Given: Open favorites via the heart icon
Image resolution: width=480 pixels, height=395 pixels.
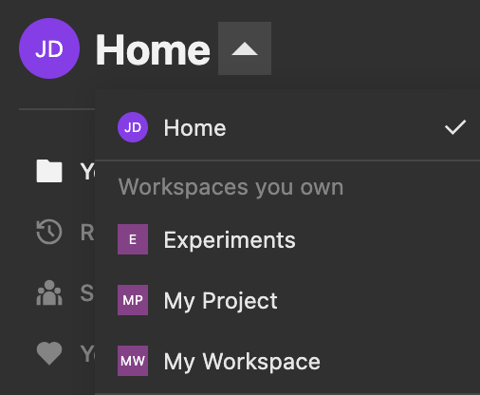Looking at the screenshot, I should pyautogui.click(x=49, y=353).
